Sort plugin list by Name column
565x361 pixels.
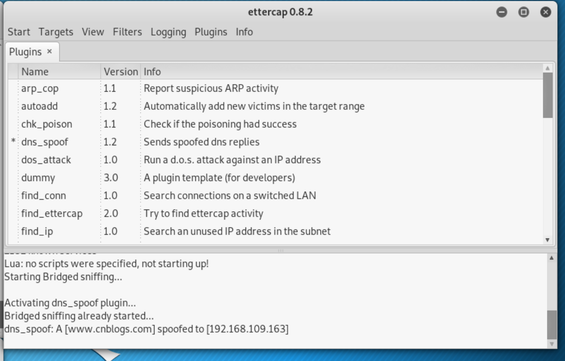[59, 72]
